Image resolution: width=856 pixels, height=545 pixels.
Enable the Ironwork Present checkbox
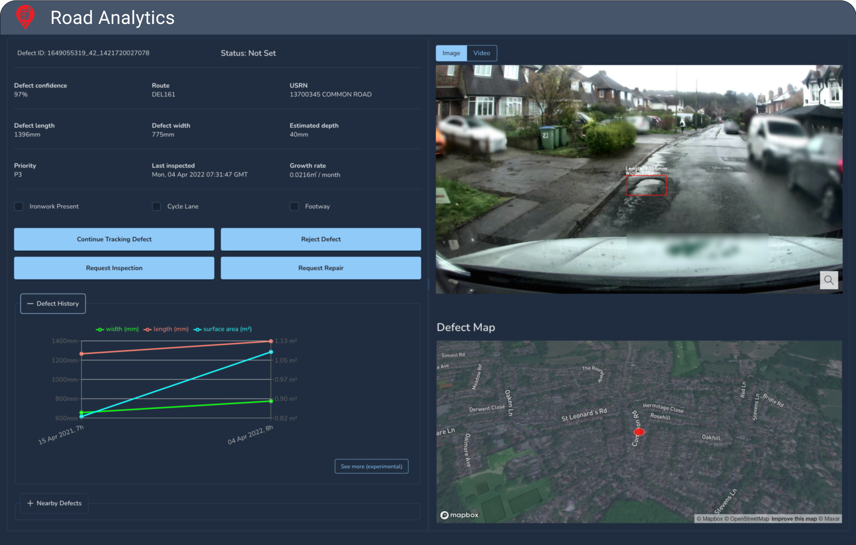pyautogui.click(x=18, y=206)
